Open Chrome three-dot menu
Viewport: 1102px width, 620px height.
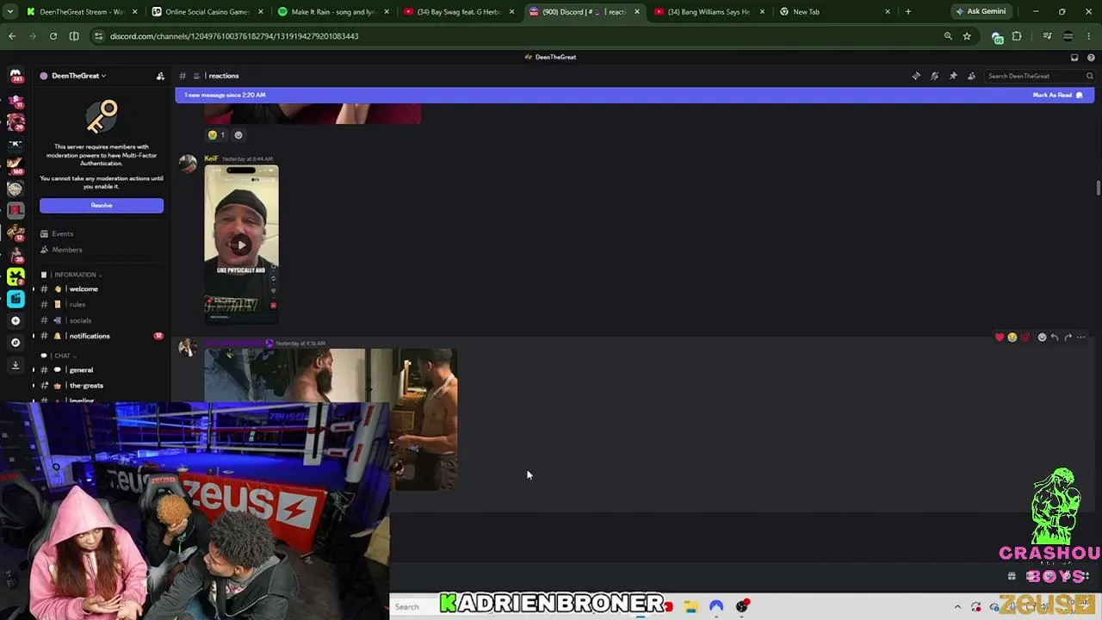pos(1090,36)
